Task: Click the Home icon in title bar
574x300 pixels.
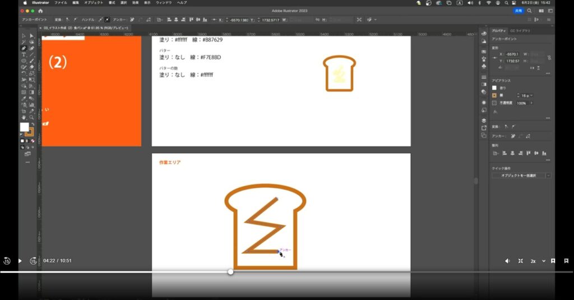Action: click(40, 11)
